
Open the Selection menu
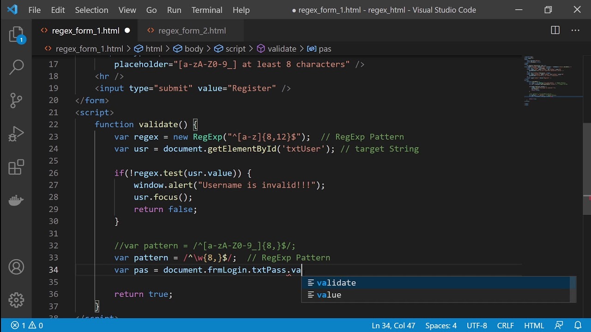(91, 10)
